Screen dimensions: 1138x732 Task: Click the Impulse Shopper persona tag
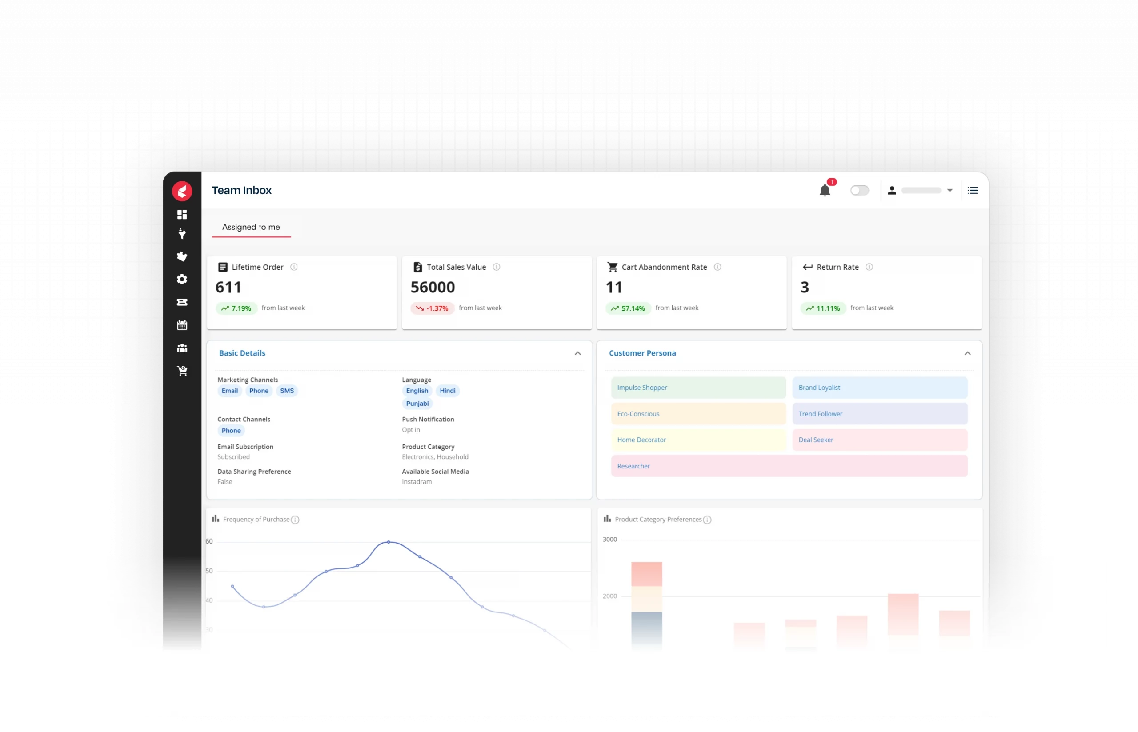(698, 388)
